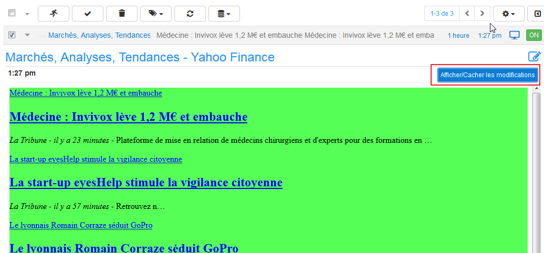This screenshot has height=253, width=544.
Task: Click row summary text Médecine : Invivox
Action: (x=295, y=35)
